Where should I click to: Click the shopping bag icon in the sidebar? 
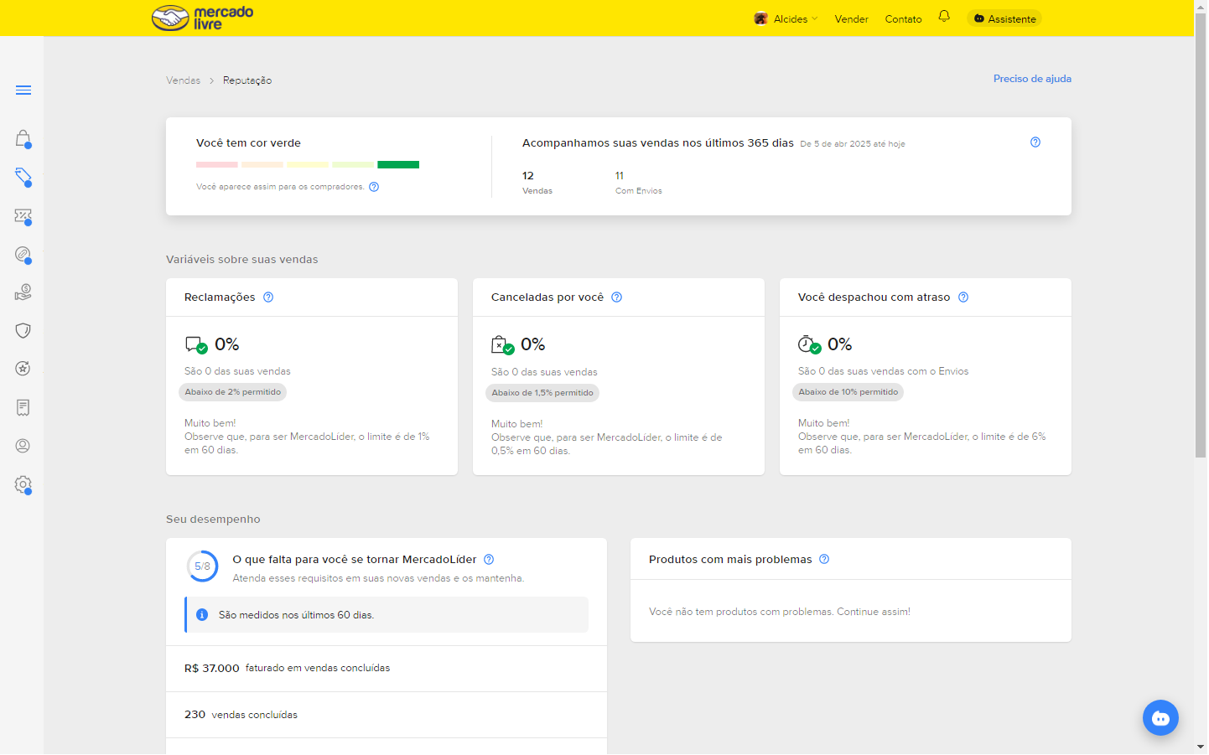23,138
